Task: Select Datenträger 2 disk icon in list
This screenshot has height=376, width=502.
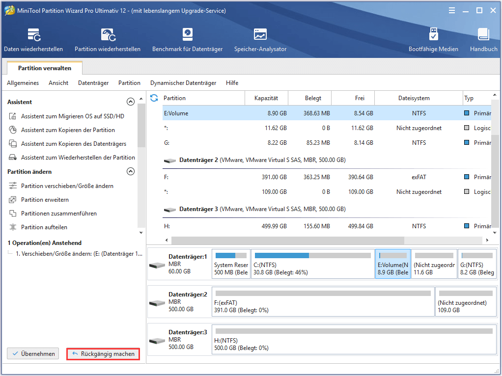Action: click(x=169, y=161)
